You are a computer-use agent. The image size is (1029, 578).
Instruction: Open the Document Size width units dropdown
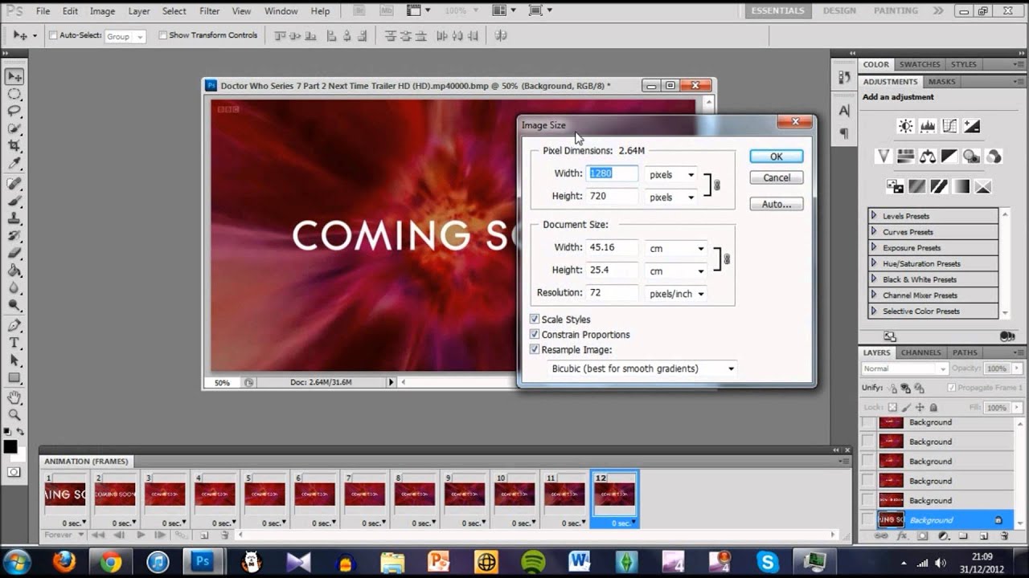(x=676, y=249)
